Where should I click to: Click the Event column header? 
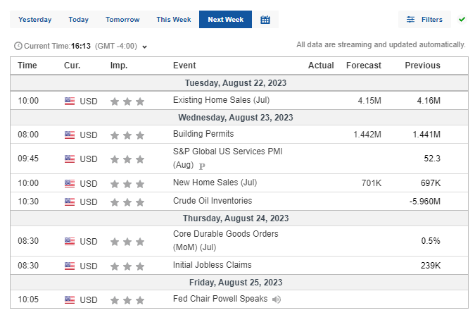184,66
